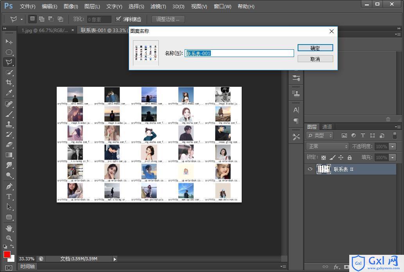The height and width of the screenshot is (272, 404).
Task: Toggle adjustment layer filter
Action: point(354,135)
